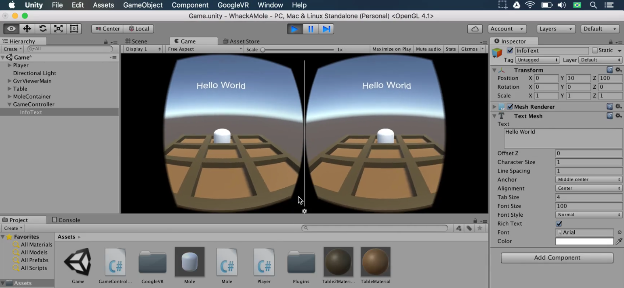Open the text Color swatch picker
The image size is (624, 288).
(584, 241)
